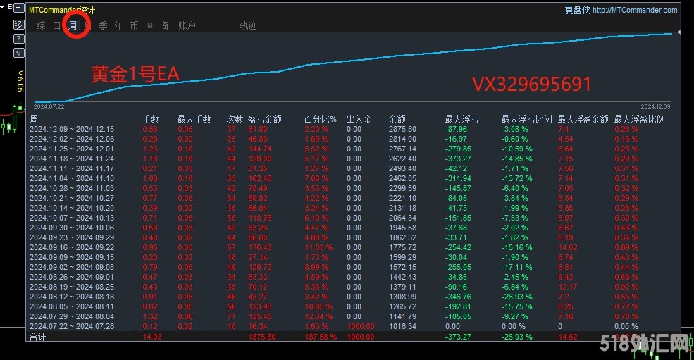Screen dimensions: 694x360
Task: Click chart start date 2024.07.22
Action: pyautogui.click(x=49, y=106)
